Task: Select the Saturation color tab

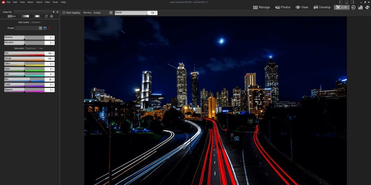Action: click(19, 48)
